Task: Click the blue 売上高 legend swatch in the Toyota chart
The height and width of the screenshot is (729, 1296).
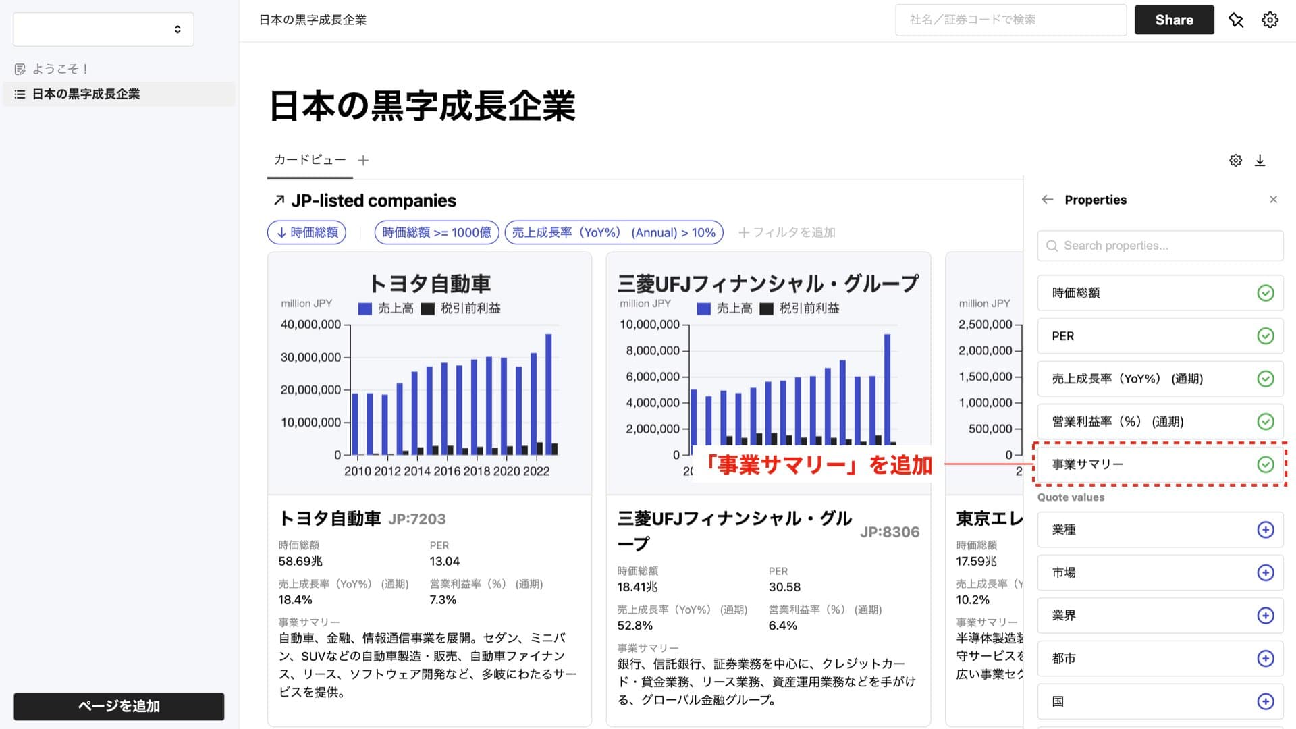Action: point(364,308)
